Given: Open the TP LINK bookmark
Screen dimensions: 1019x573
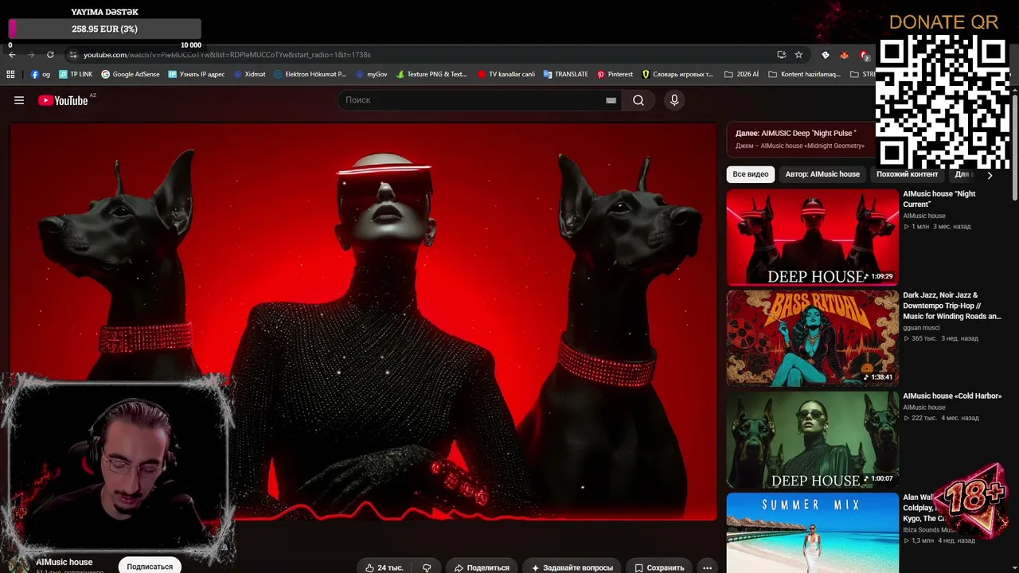Looking at the screenshot, I should pyautogui.click(x=76, y=74).
